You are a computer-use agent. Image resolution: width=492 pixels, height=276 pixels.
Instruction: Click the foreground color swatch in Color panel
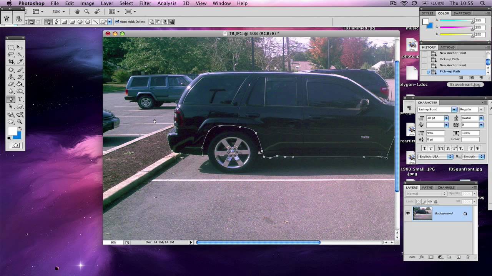[x=426, y=21]
